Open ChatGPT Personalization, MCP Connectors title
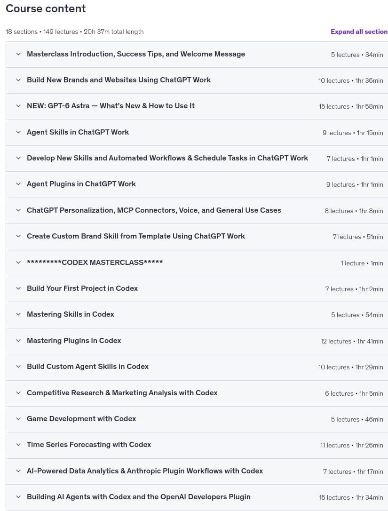The height and width of the screenshot is (511, 388). click(x=154, y=210)
